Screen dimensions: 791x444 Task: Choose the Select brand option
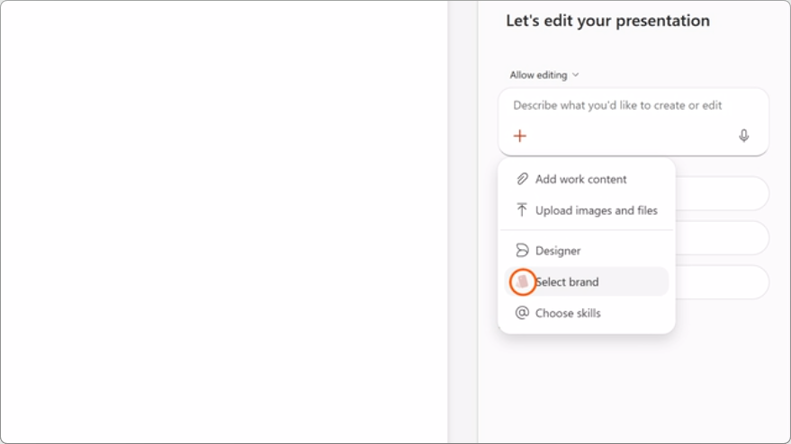coord(586,281)
